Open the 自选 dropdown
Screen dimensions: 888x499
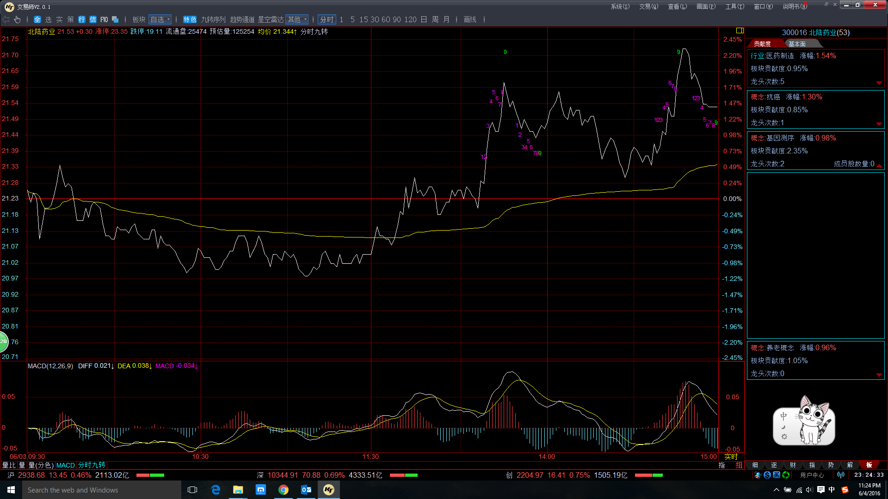[160, 19]
